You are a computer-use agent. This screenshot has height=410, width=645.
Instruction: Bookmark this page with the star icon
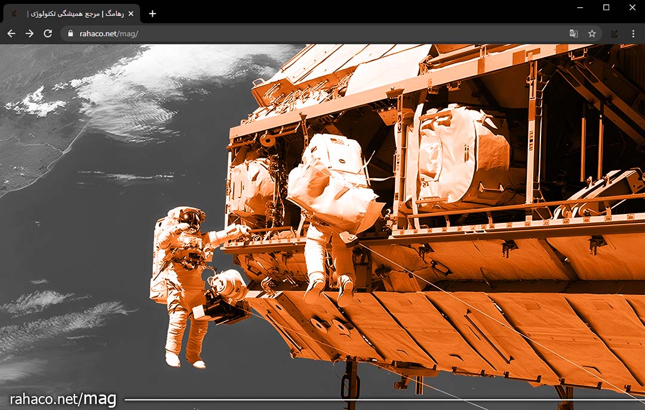coord(592,33)
